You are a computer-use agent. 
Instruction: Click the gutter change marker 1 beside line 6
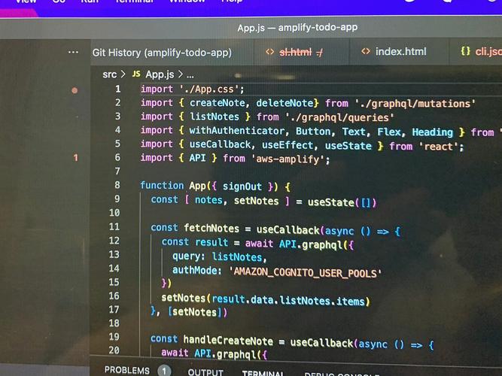75,157
